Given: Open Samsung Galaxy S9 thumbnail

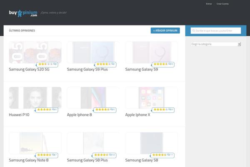Looking at the screenshot, I should [x=152, y=53].
